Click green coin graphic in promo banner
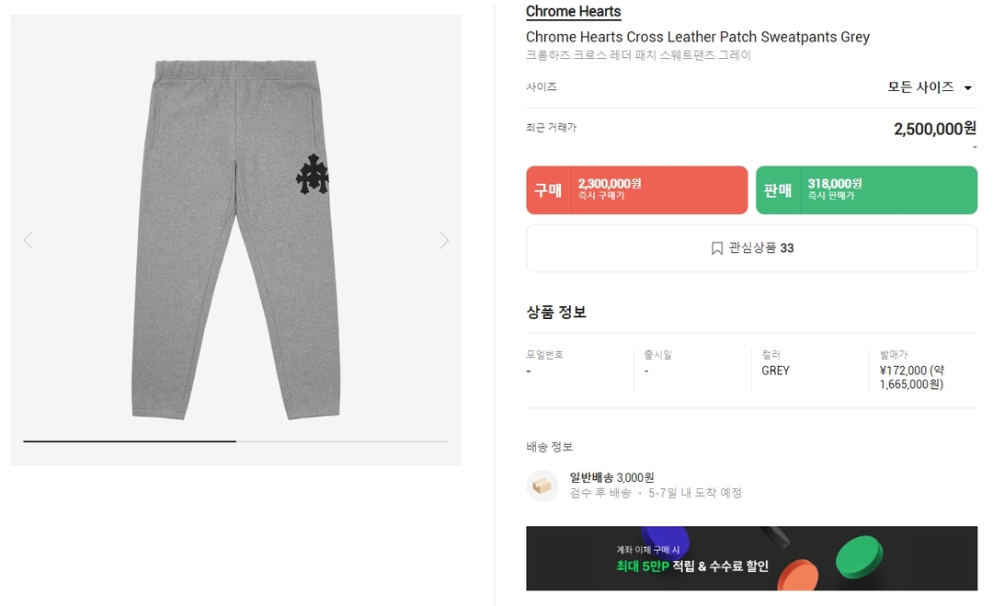 tap(859, 555)
